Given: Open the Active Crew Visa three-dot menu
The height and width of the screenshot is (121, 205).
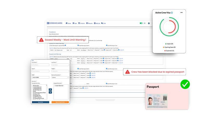Looking at the screenshot, I should click(181, 12).
